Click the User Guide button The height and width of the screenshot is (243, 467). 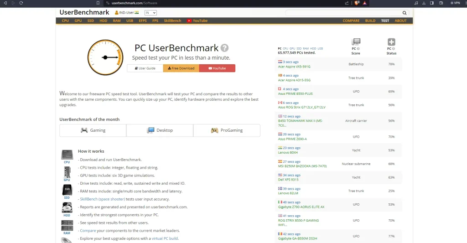pos(145,68)
